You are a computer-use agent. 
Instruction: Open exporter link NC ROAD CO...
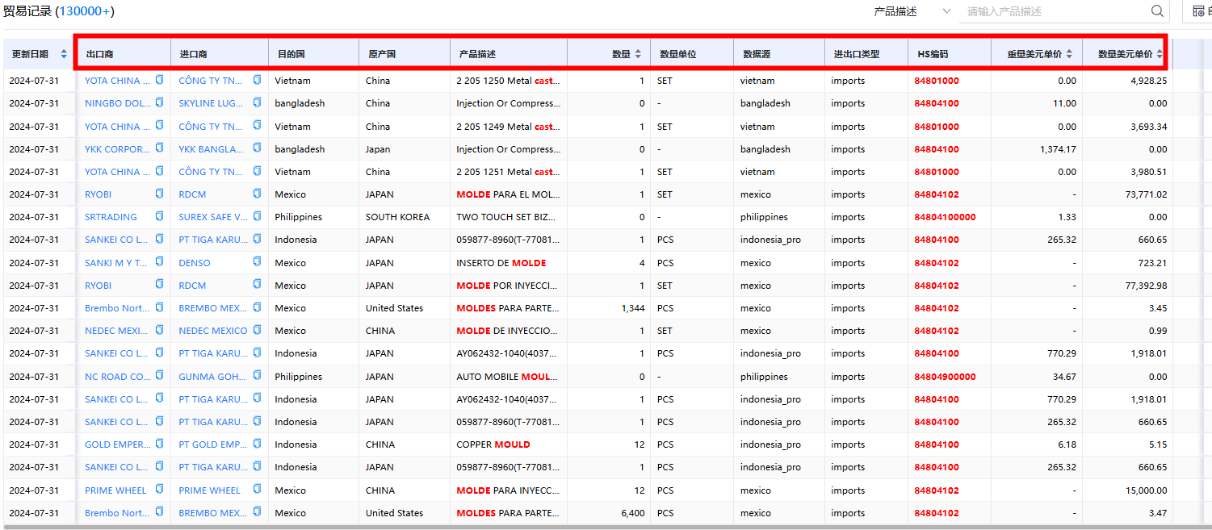coord(117,377)
